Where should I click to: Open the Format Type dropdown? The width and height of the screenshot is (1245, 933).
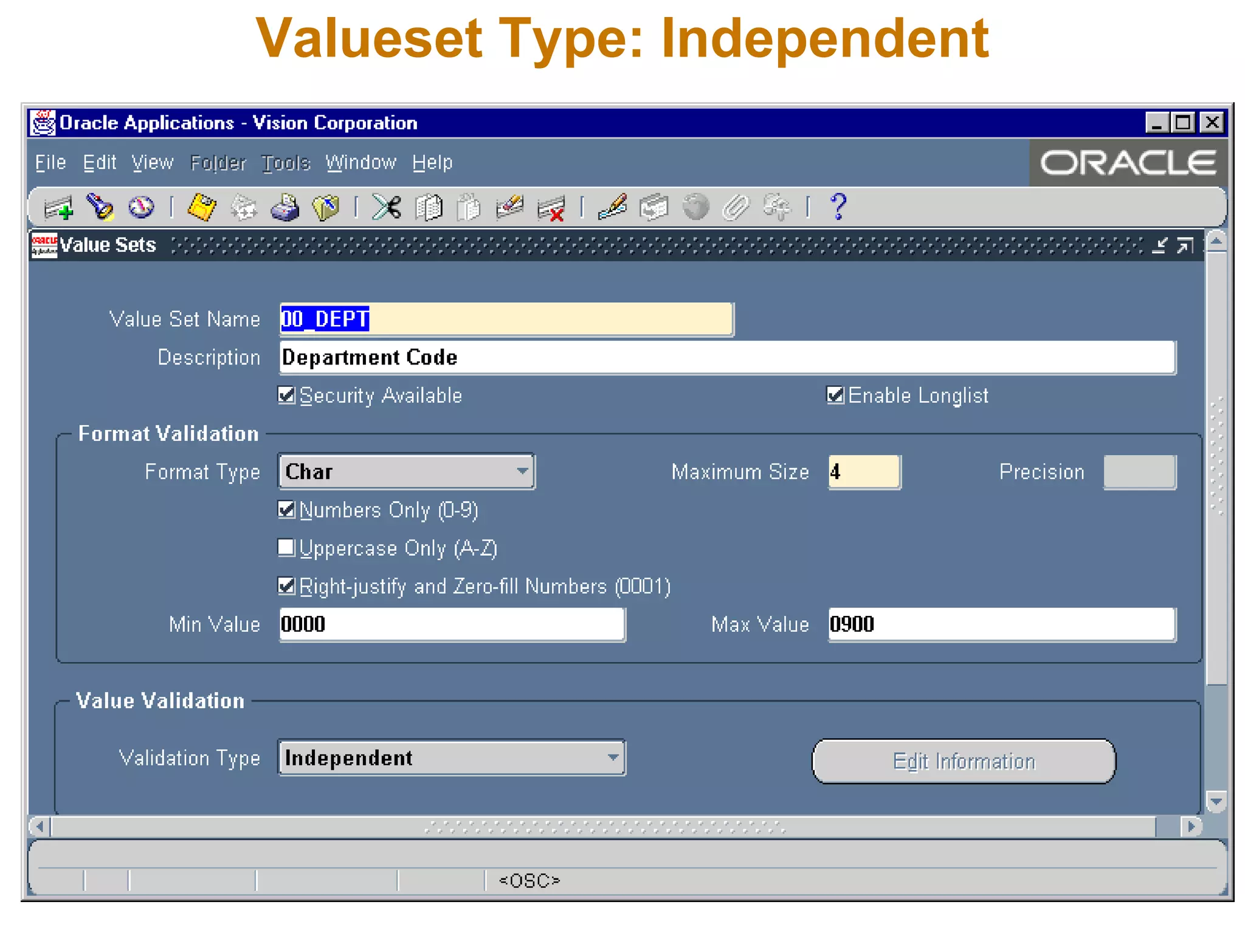point(406,471)
